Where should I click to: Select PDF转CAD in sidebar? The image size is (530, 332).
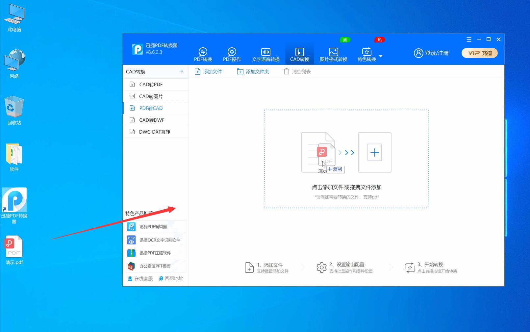click(156, 108)
